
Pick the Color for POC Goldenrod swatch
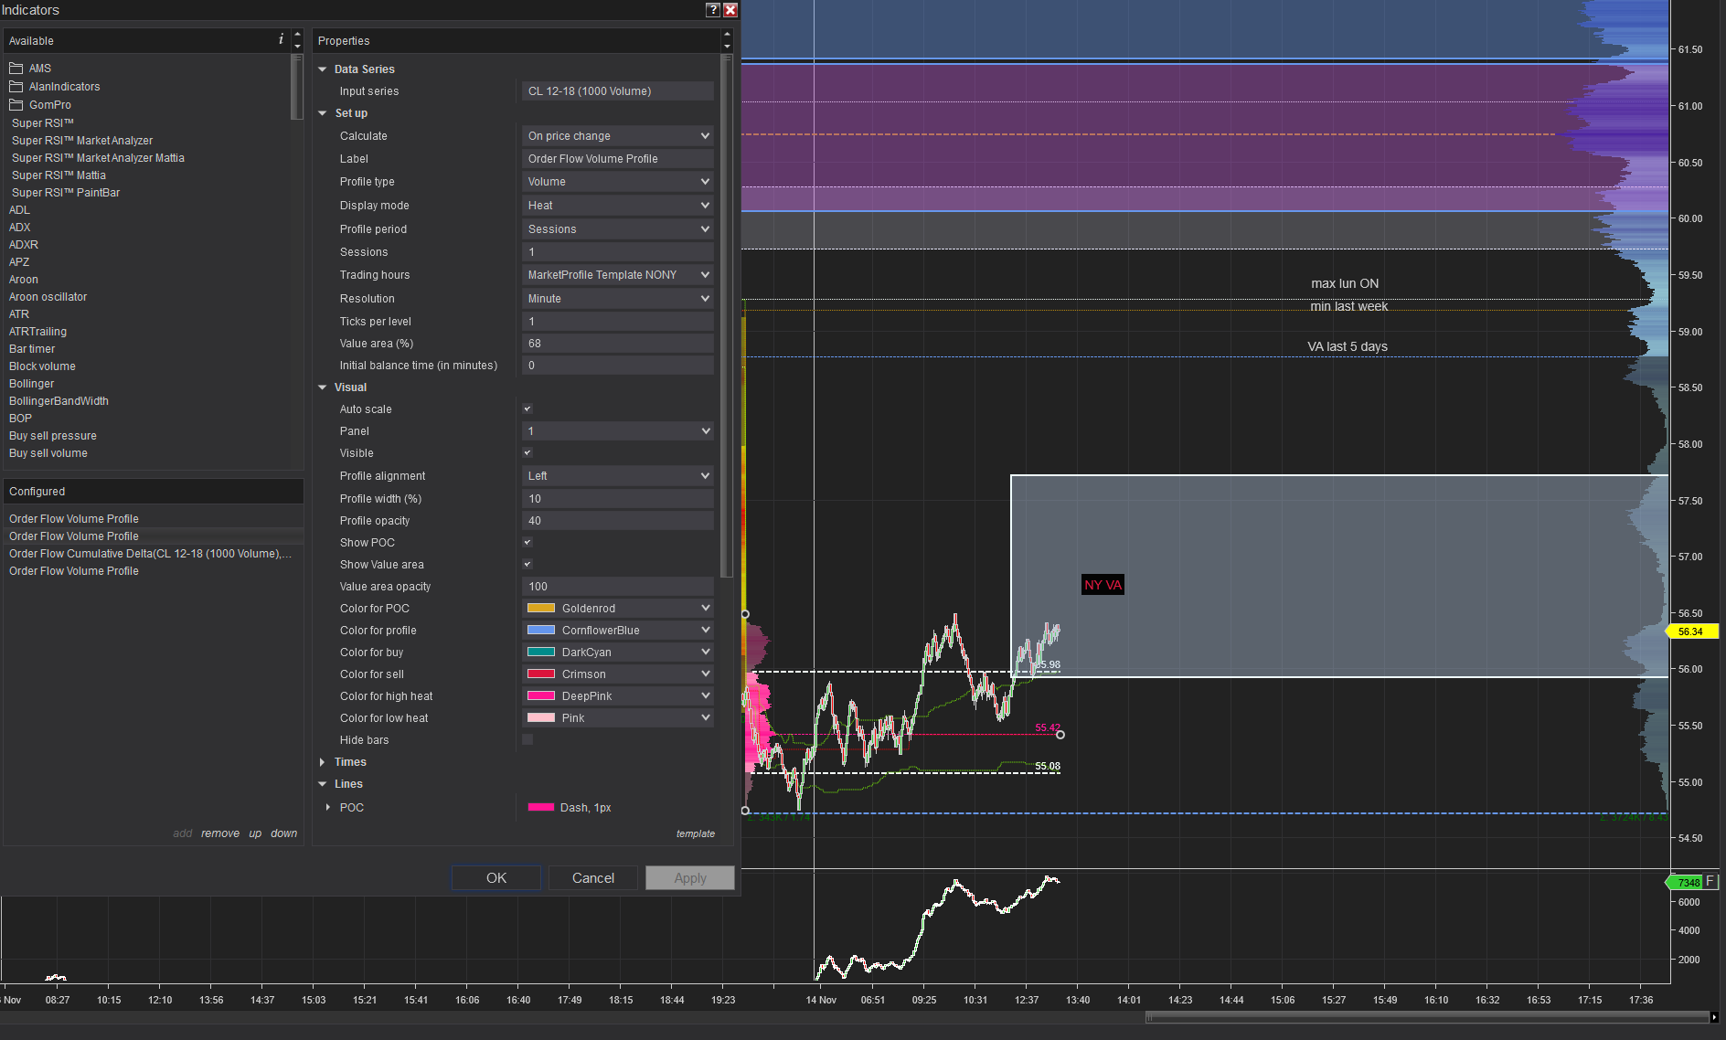point(541,609)
